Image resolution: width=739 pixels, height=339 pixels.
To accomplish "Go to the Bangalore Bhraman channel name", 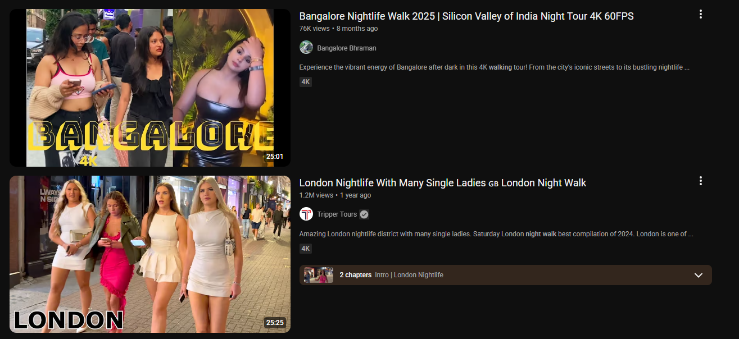I will click(346, 48).
